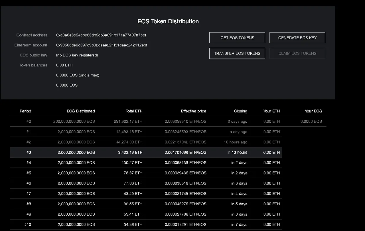Screen dimensions: 365x231
Task: Click the 'in 13 hours' closing time
Action: (x=237, y=152)
